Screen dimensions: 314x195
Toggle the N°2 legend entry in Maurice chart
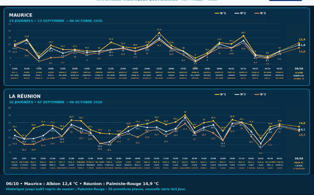pos(240,13)
